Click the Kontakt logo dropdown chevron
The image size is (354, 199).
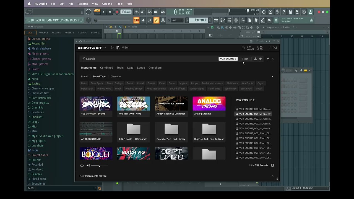105,48
